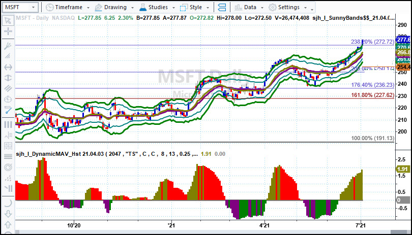The image size is (412, 235).
Task: Select the parallel channel lines tool
Action: click(x=8, y=88)
